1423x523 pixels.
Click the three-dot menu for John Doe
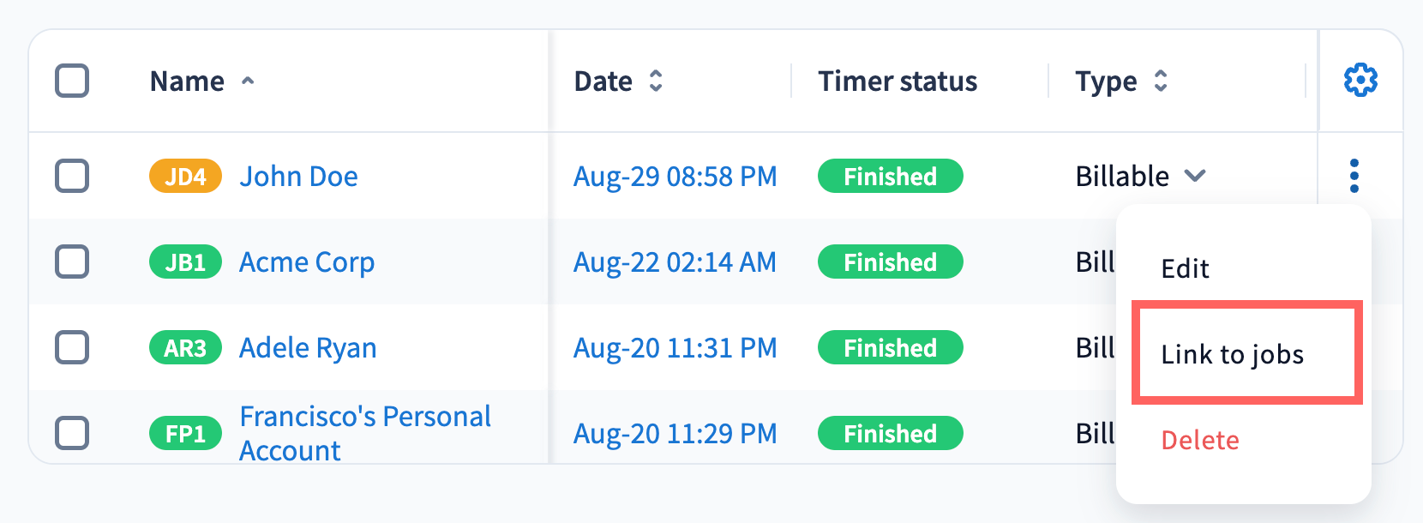point(1354,176)
